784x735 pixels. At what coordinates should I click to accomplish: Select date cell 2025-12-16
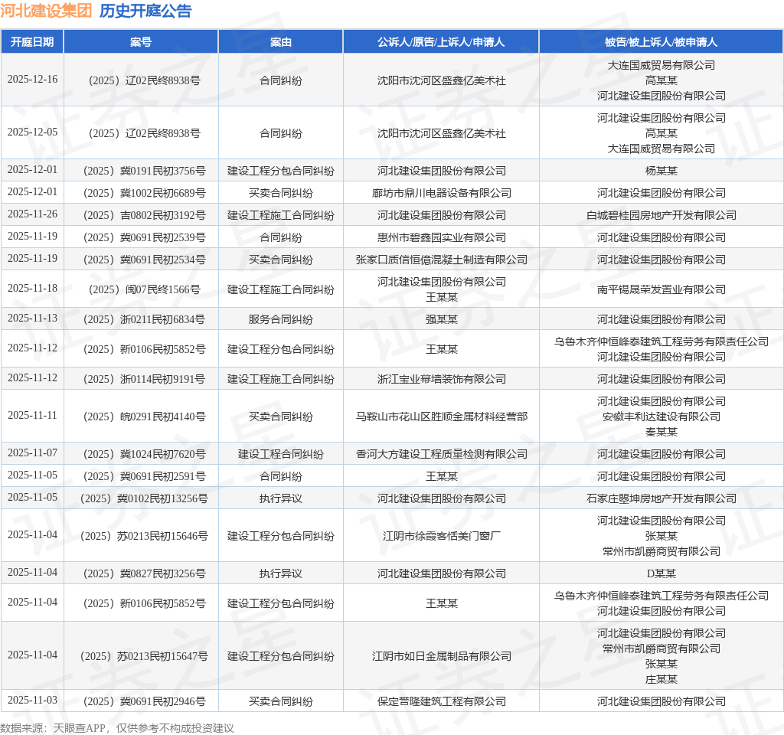[32, 79]
